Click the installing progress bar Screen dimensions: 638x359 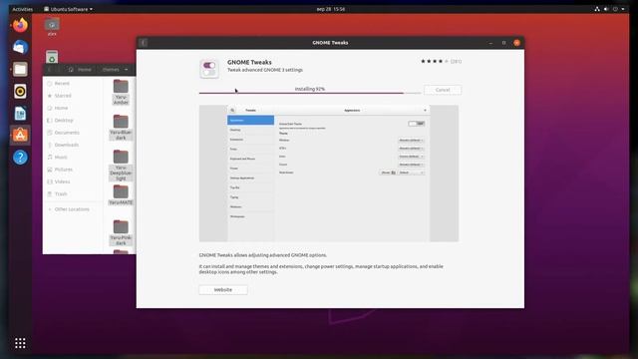[x=310, y=93]
